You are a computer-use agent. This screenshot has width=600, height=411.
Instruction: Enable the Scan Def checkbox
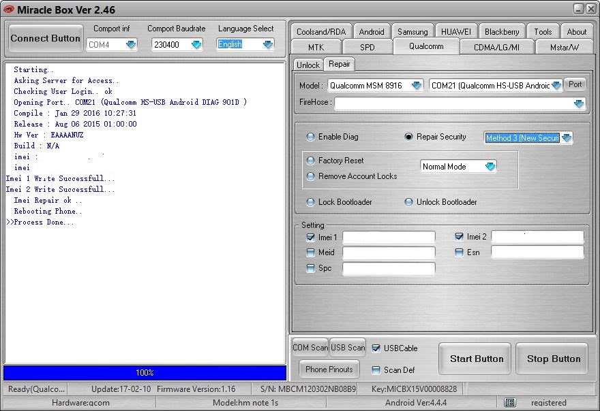(x=376, y=369)
